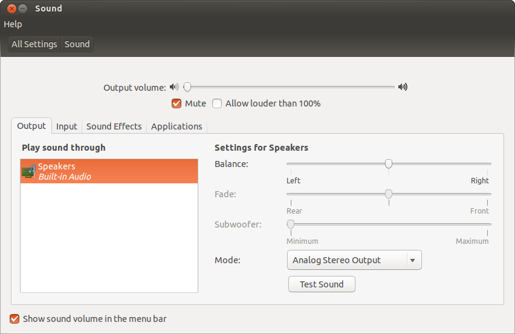
Task: Disable Show sound volume in the menu bar
Action: pyautogui.click(x=15, y=319)
